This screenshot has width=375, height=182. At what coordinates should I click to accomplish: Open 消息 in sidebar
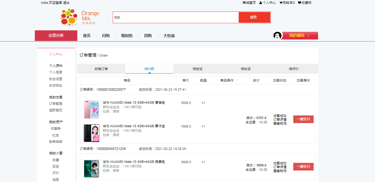56,179
